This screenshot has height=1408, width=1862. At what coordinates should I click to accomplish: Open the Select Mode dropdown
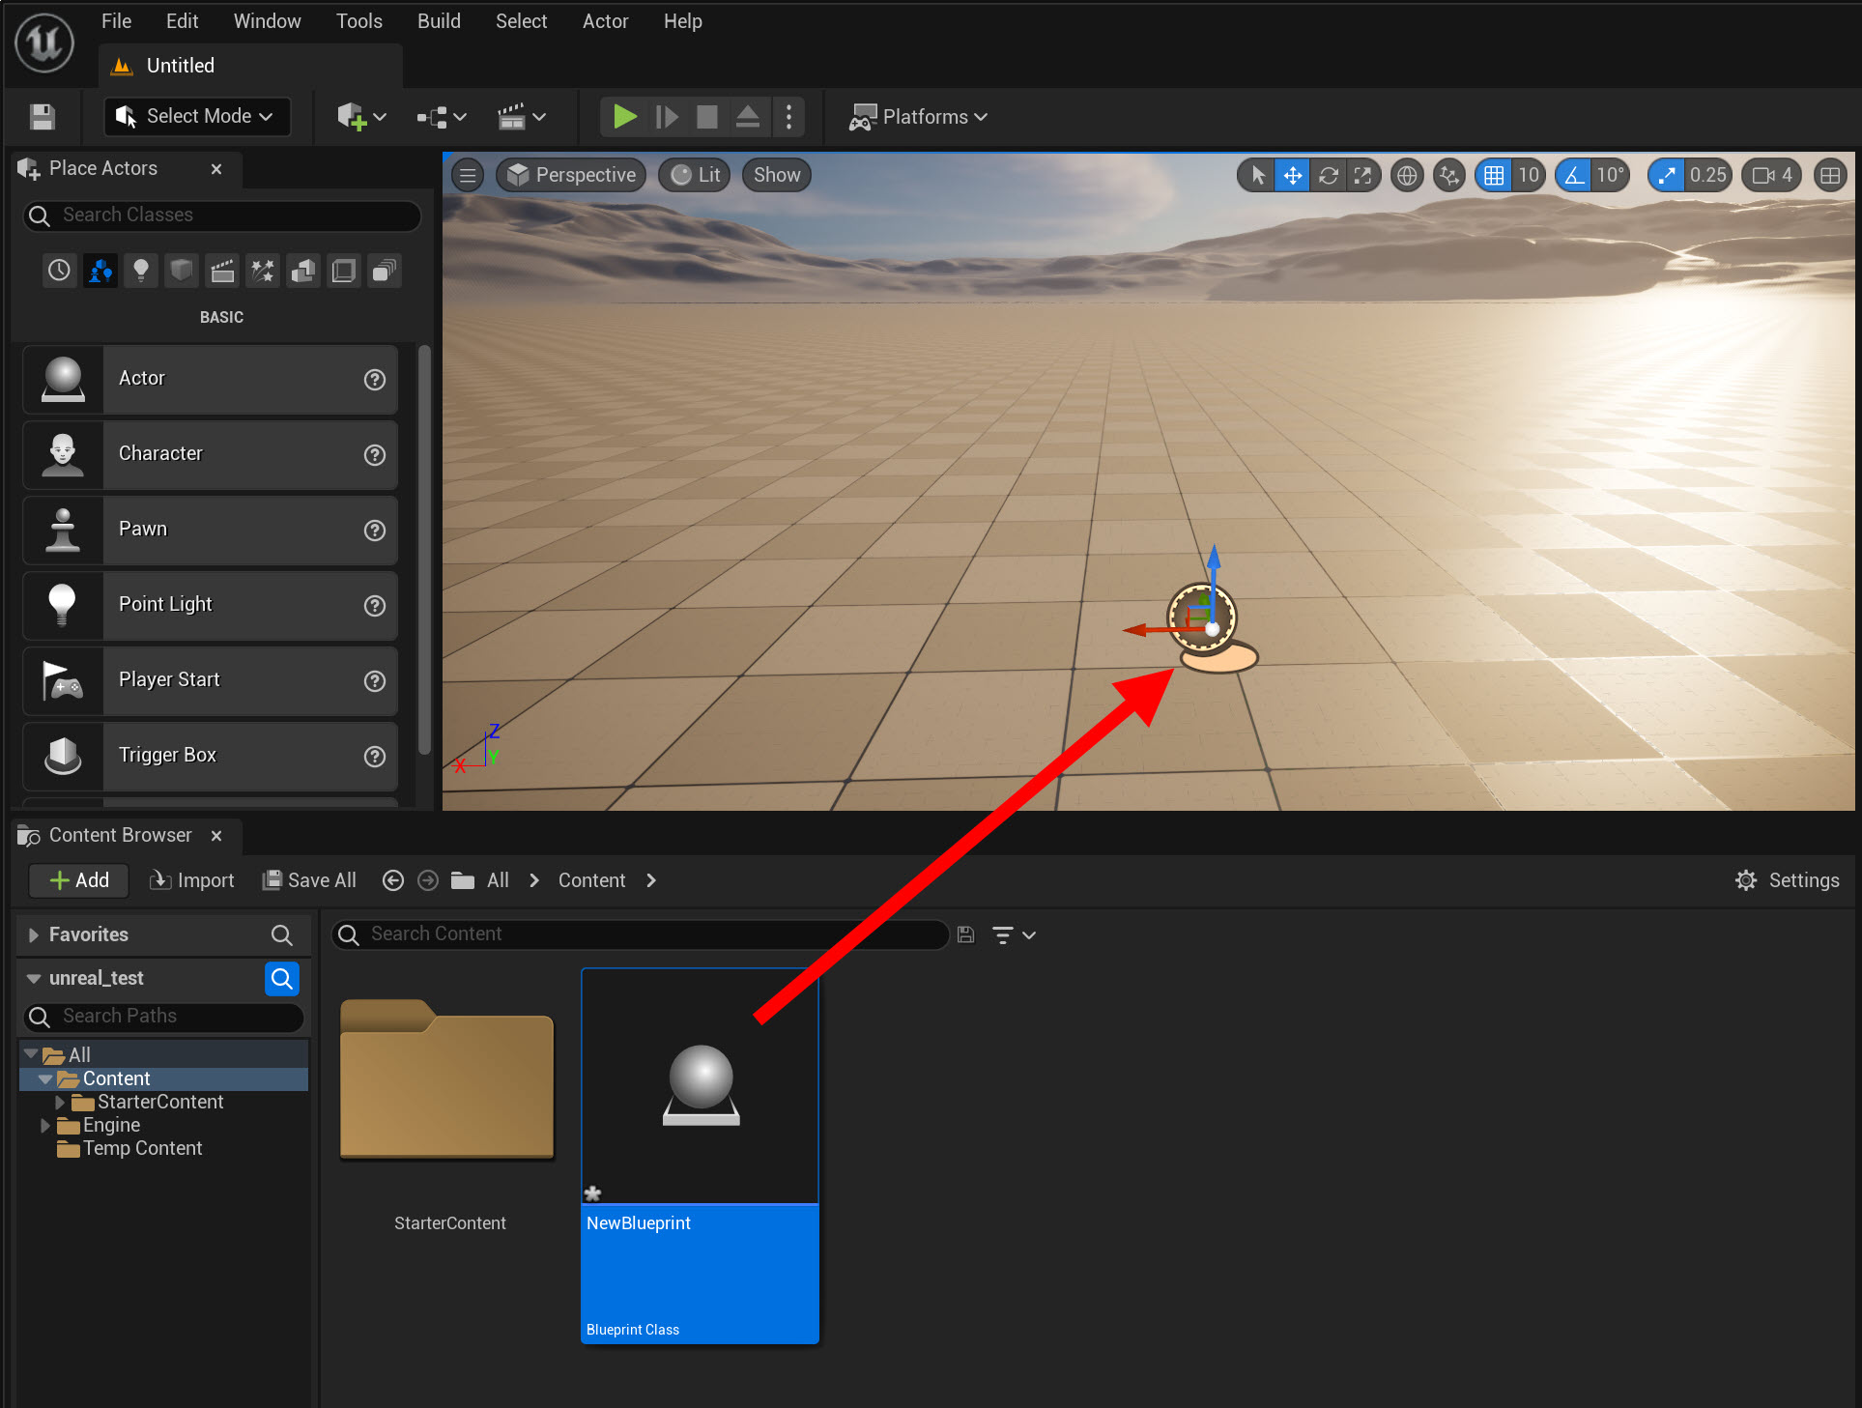click(196, 117)
